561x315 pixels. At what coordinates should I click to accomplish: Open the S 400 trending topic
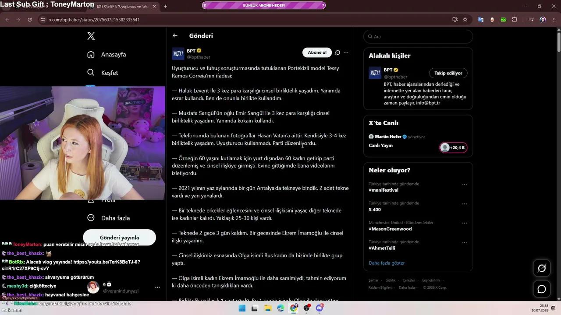pos(375,210)
